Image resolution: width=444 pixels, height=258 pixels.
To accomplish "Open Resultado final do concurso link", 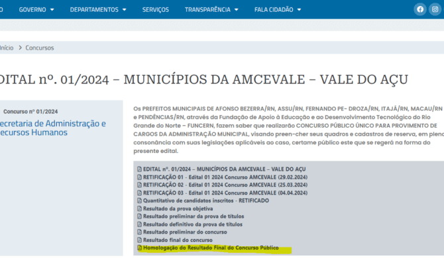I will pyautogui.click(x=178, y=240).
